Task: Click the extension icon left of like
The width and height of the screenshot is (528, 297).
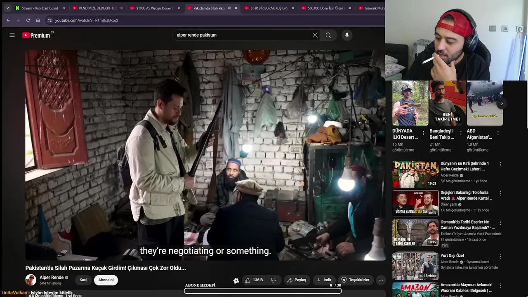Action: pyautogui.click(x=236, y=280)
